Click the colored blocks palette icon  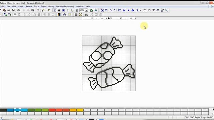[x=59, y=15]
